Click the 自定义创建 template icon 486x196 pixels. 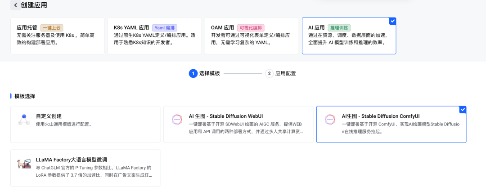(x=24, y=120)
